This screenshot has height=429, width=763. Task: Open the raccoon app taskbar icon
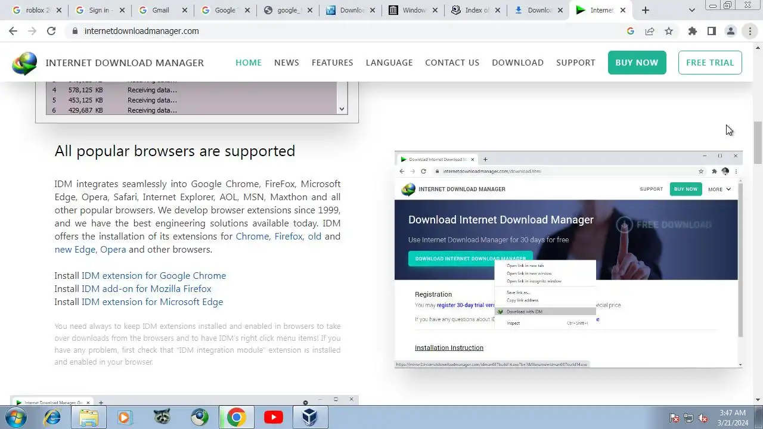[x=162, y=418]
